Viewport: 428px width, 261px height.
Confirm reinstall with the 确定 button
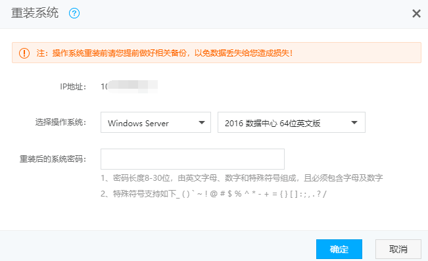pos(339,249)
